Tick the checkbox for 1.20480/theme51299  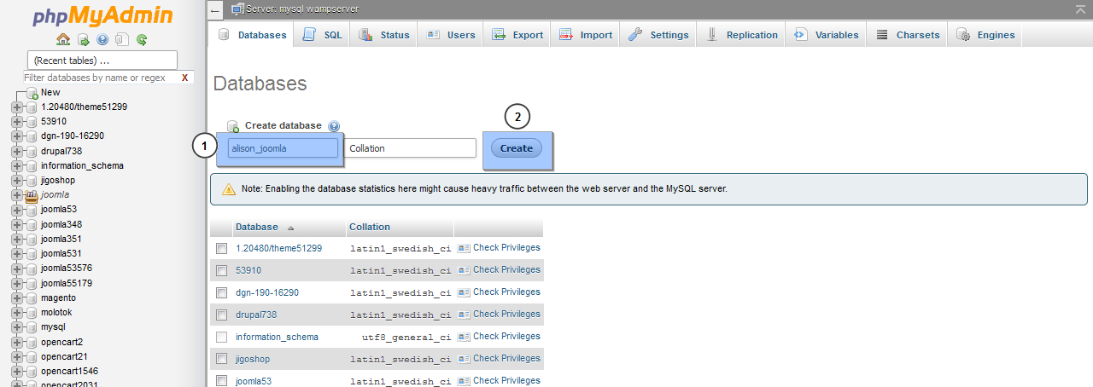click(221, 248)
